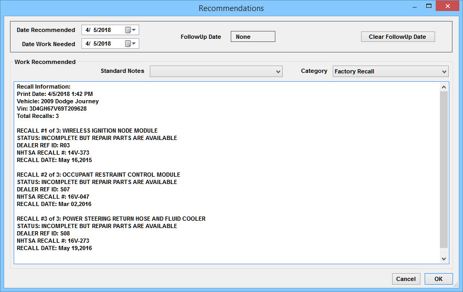The height and width of the screenshot is (292, 463).
Task: Place the cursor on the Vin number line
Action: pyautogui.click(x=52, y=109)
